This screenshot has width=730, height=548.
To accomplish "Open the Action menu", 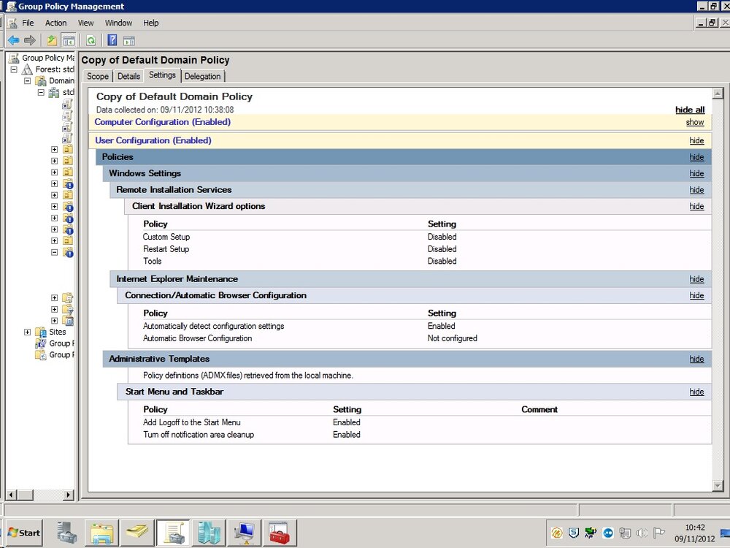I will tap(56, 23).
